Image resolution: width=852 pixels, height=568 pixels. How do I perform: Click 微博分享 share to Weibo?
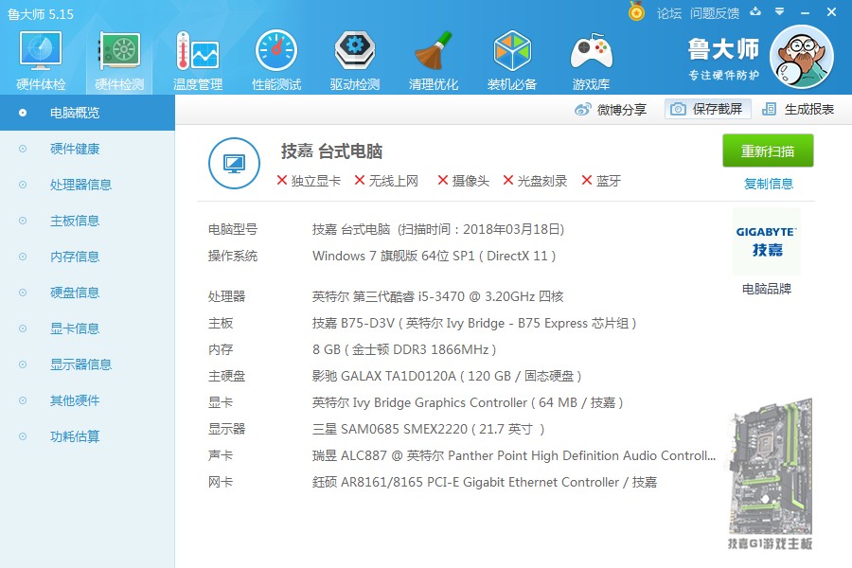pos(611,109)
